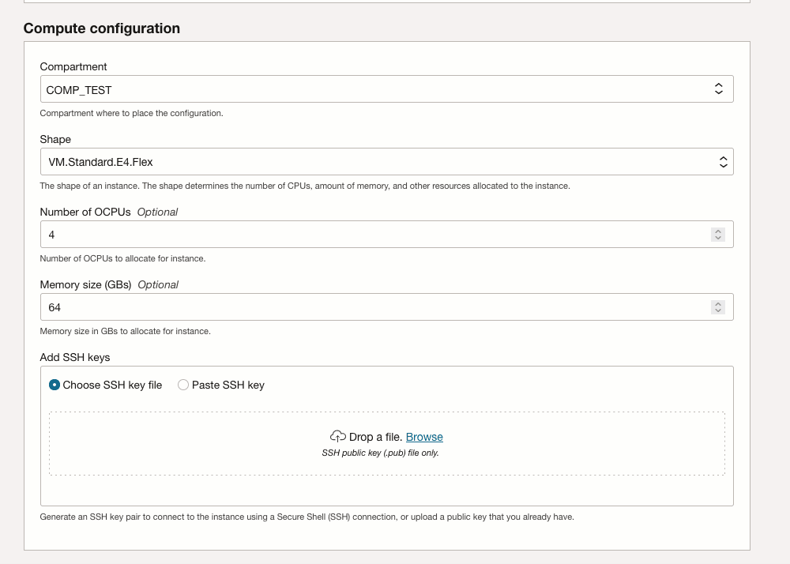This screenshot has height=564, width=790.
Task: Select the Choose SSH key file radio button
Action: [53, 385]
